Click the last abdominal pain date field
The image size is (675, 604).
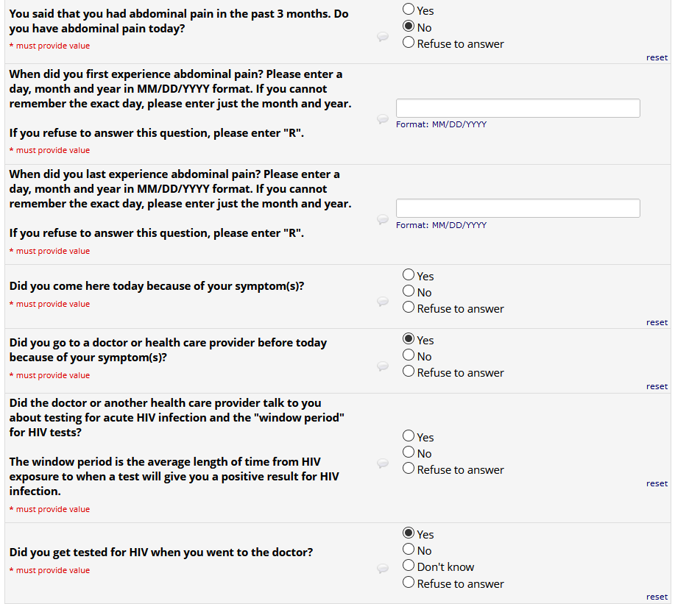[x=517, y=208]
